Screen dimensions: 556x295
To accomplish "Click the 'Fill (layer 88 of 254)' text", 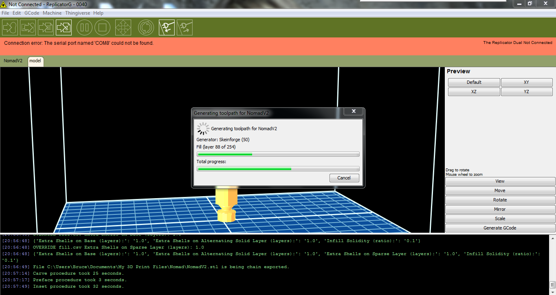I will 216,147.
